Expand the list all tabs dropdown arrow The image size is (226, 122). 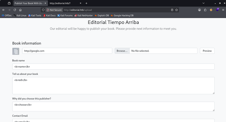tap(204, 3)
